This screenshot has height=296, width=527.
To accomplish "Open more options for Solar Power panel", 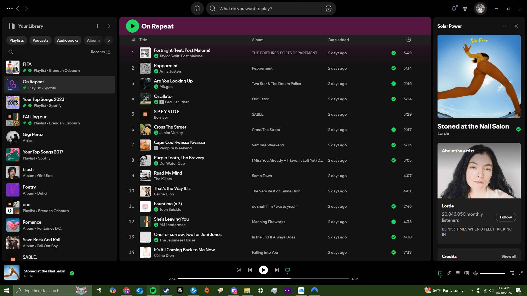I will (505, 26).
